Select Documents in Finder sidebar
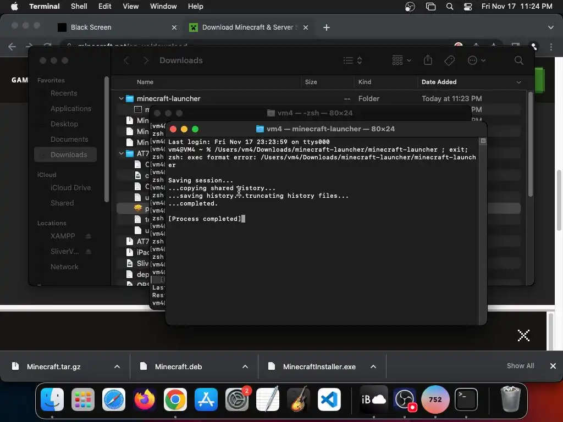Viewport: 563px width, 422px height. click(69, 139)
